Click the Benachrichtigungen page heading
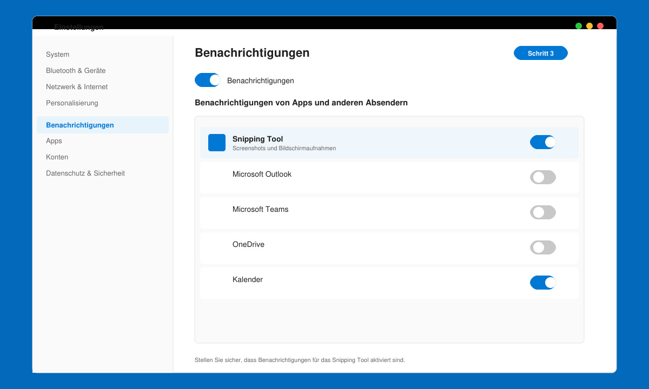 pyautogui.click(x=252, y=53)
